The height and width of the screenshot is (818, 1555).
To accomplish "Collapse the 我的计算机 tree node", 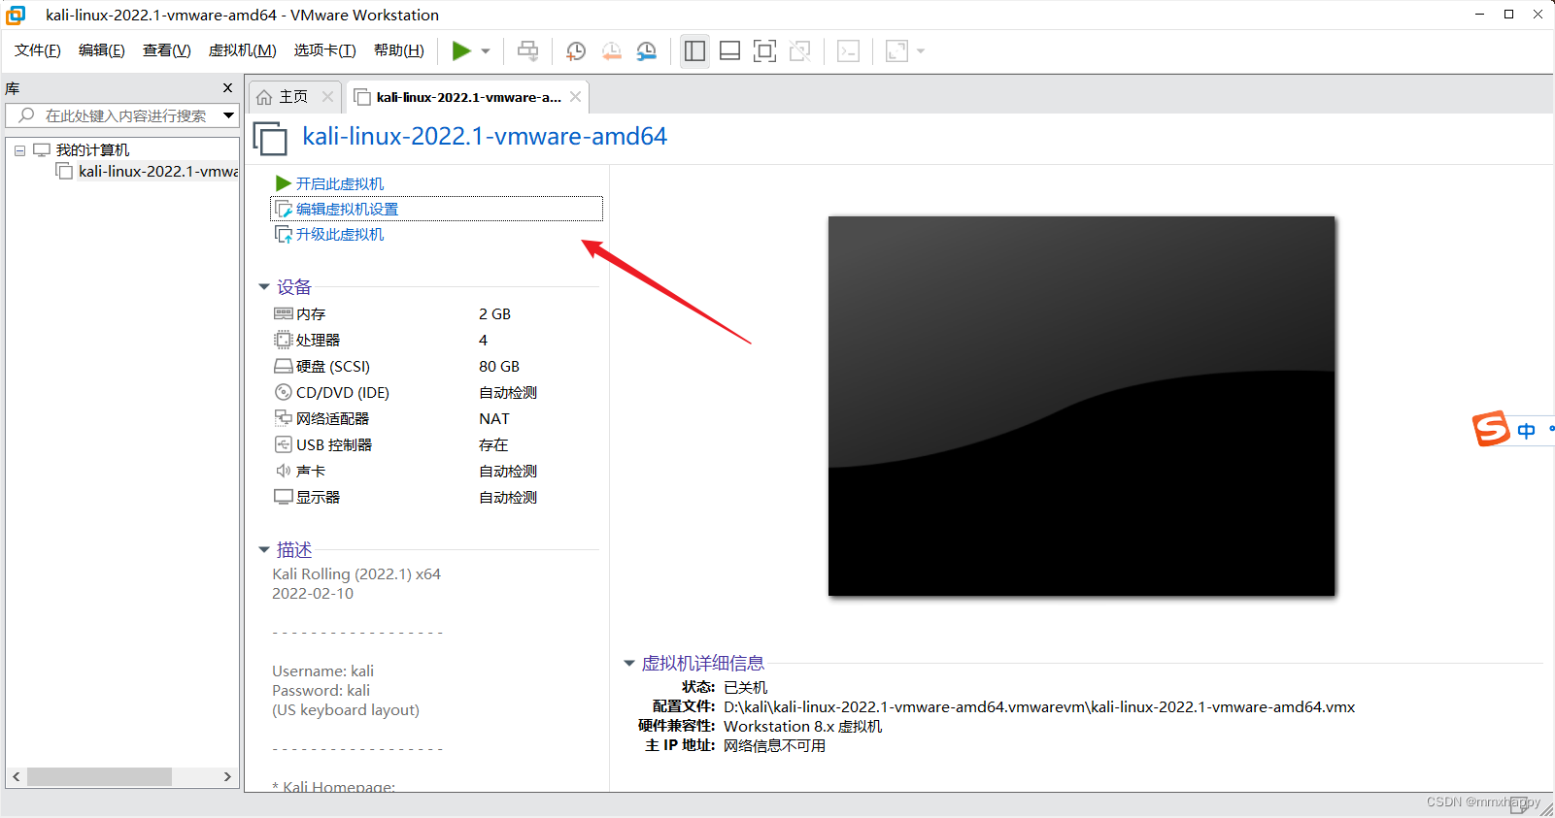I will [x=19, y=150].
